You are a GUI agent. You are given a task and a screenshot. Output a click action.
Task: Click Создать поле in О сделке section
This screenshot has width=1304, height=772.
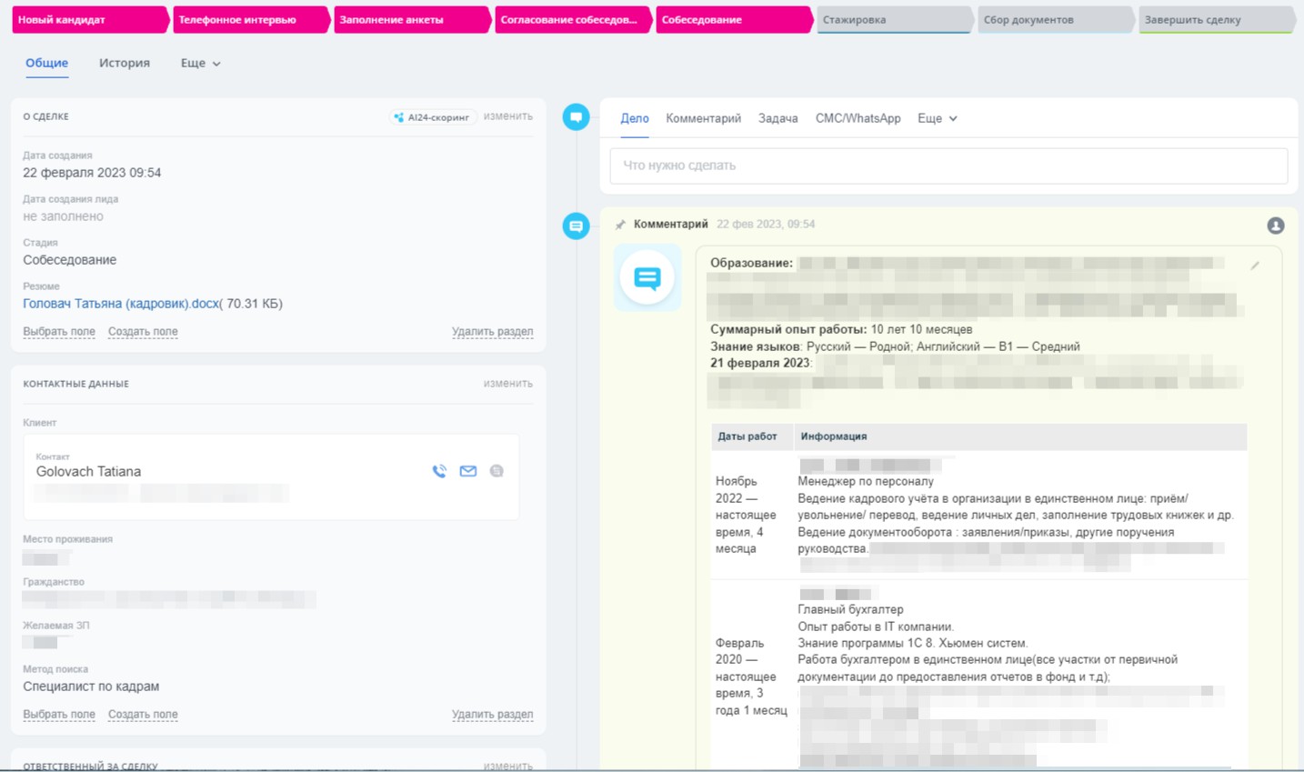[143, 332]
